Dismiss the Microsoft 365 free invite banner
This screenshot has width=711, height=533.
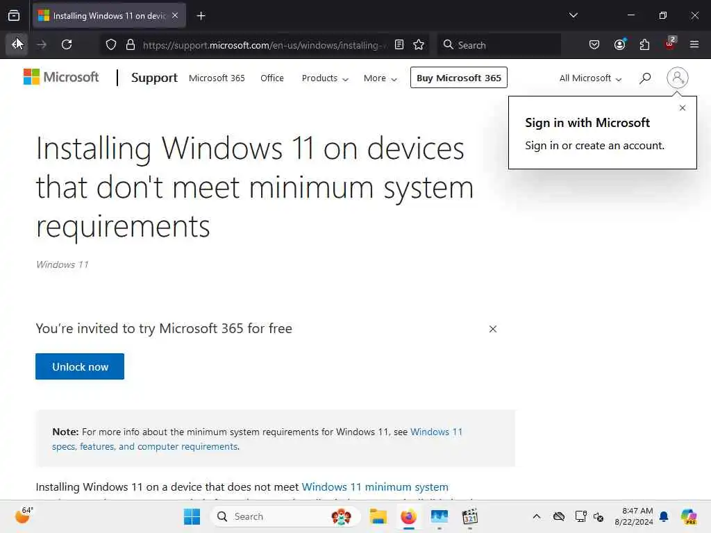click(493, 329)
